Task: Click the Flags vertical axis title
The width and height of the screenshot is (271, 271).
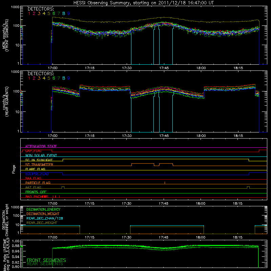Action: (14, 169)
